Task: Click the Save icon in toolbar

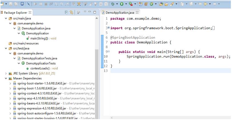Action: [11, 4]
